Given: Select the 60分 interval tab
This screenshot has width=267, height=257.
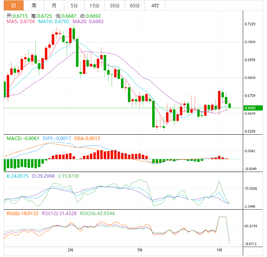Looking at the screenshot, I should tap(135, 5).
